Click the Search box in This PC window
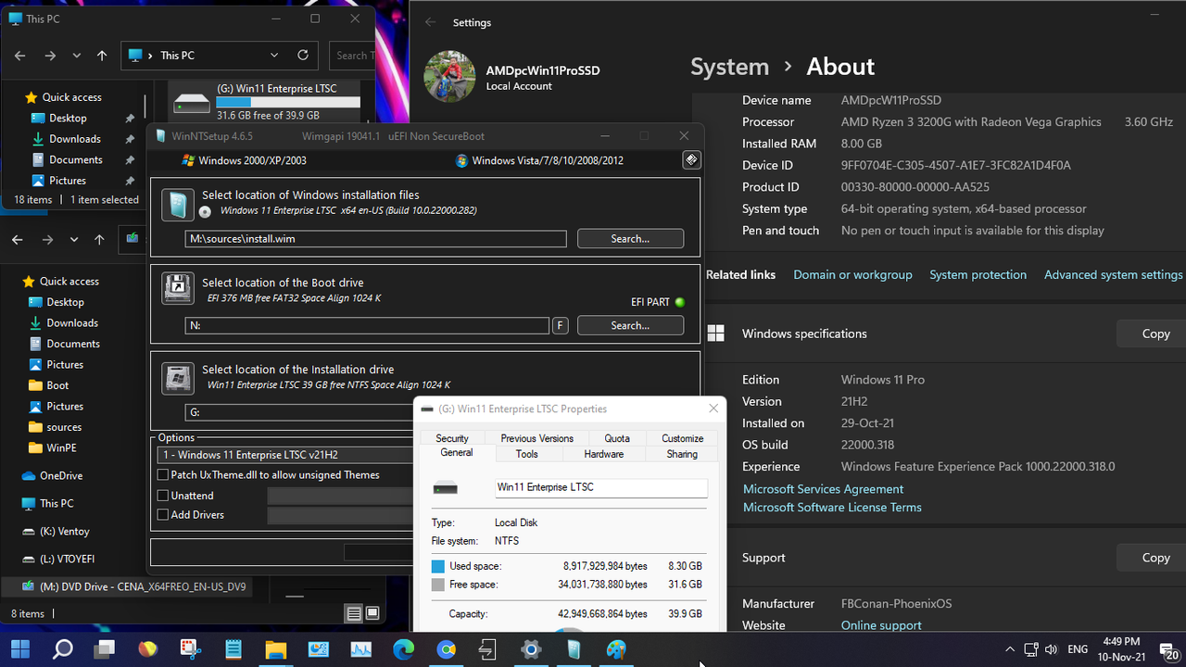Screen dimensions: 1186x667 351,56
